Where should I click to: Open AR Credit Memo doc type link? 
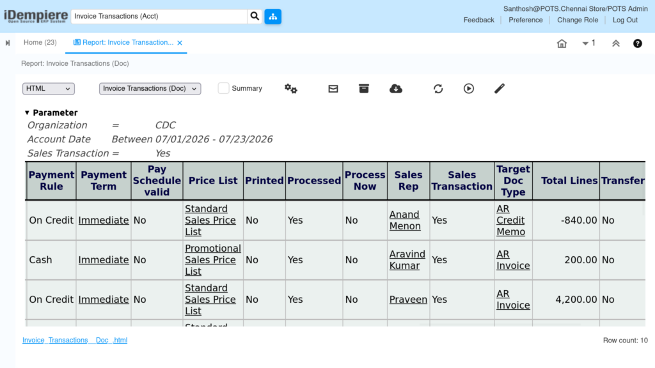[x=510, y=220]
